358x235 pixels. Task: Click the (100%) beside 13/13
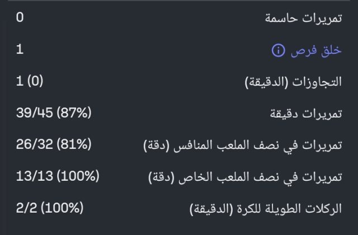[77, 177]
